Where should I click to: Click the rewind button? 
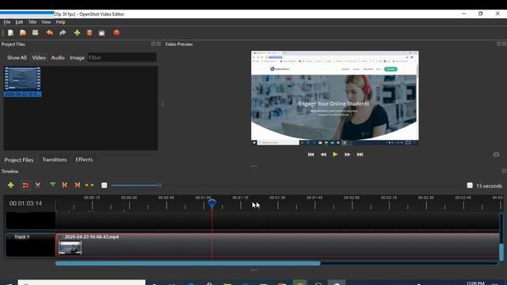(323, 155)
